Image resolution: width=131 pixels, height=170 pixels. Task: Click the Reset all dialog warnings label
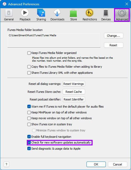45,84
